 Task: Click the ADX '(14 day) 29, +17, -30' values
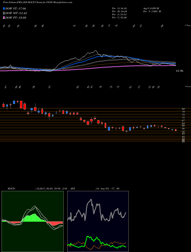[x=107, y=189]
